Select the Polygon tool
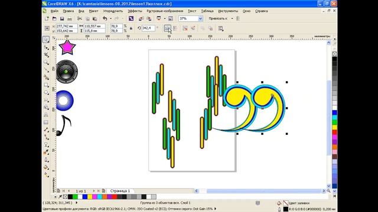Screen dimensions: 378x212 point(46,100)
